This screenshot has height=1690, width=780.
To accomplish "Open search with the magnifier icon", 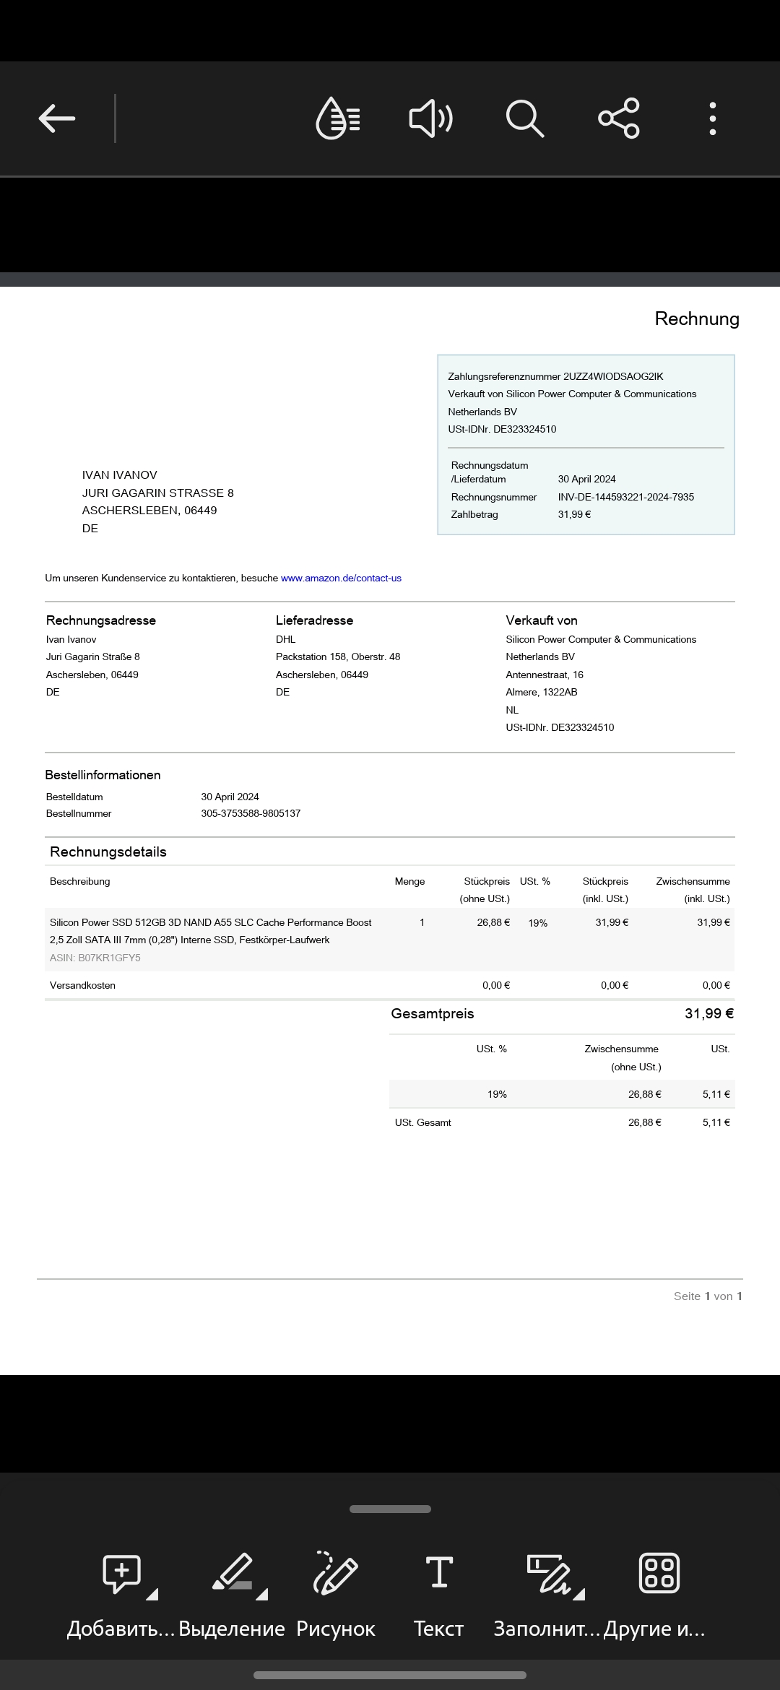I will pyautogui.click(x=525, y=118).
